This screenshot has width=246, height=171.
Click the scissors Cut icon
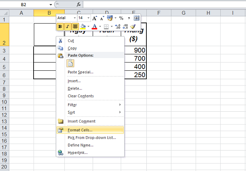coord(60,41)
